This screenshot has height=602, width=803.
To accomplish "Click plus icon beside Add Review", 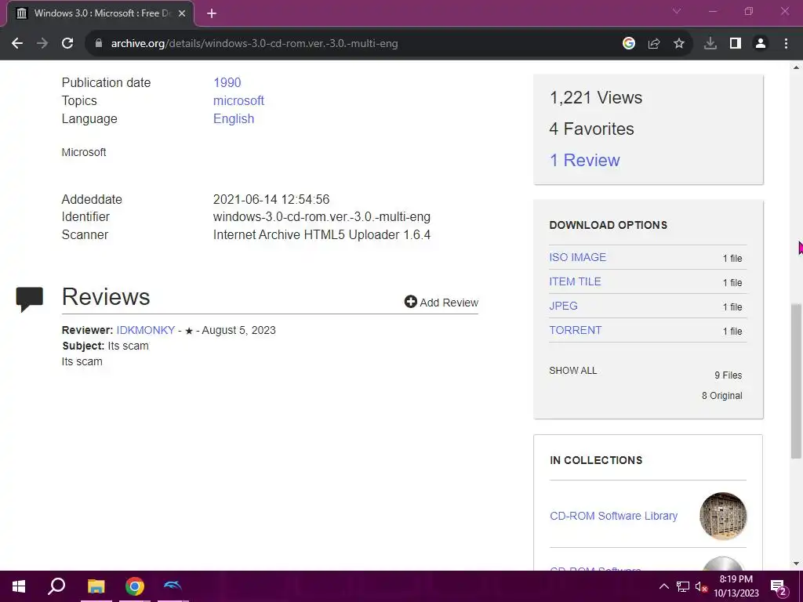I will pos(410,302).
